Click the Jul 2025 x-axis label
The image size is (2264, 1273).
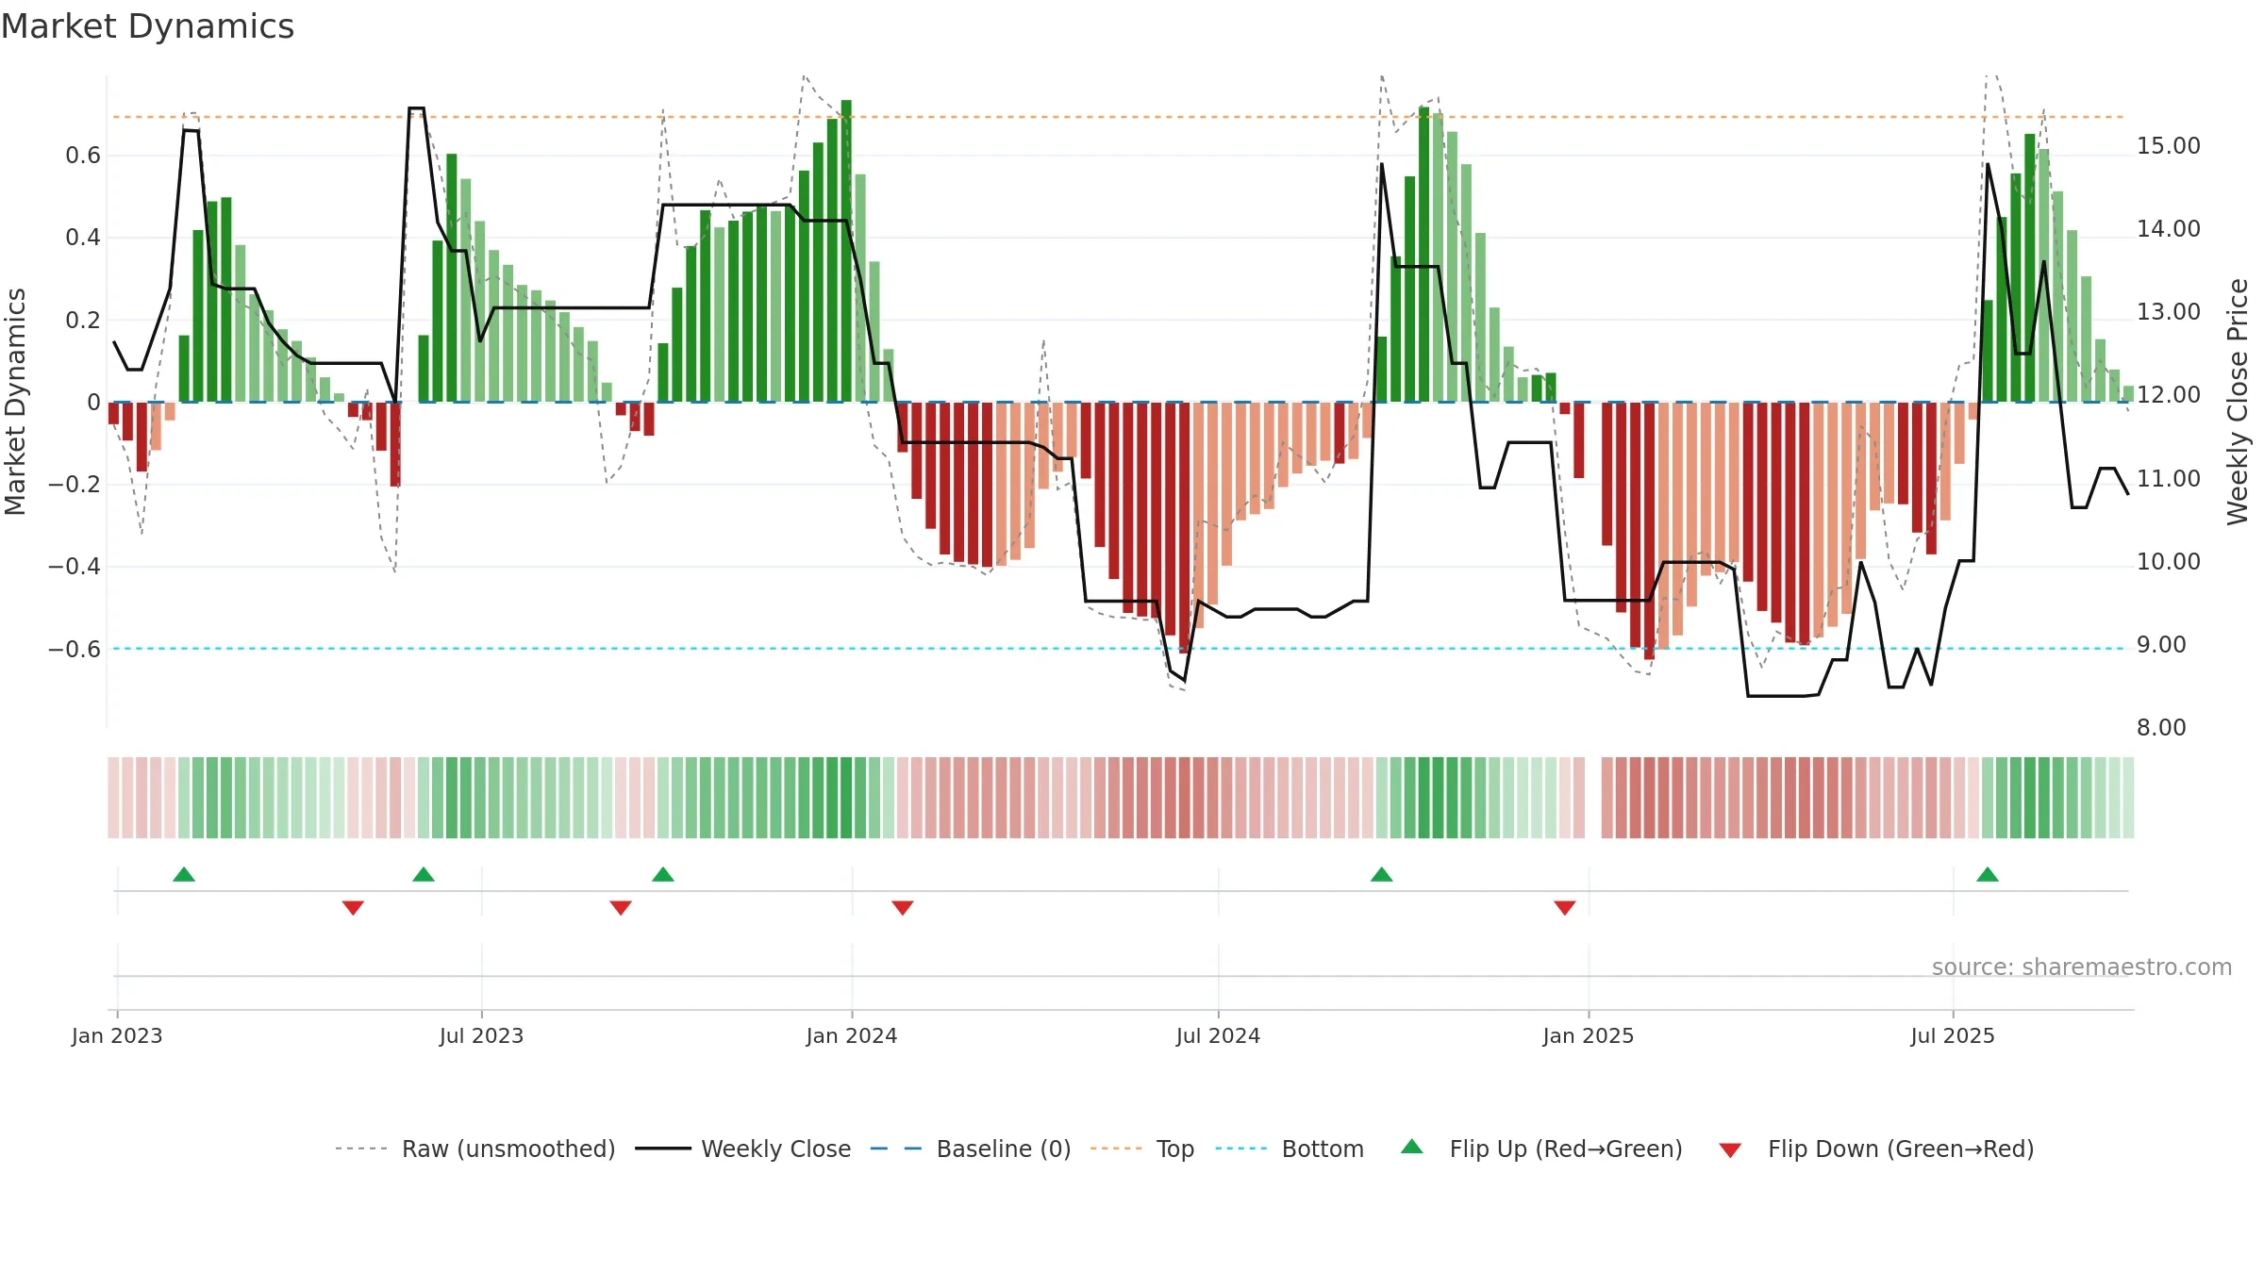coord(1953,1035)
